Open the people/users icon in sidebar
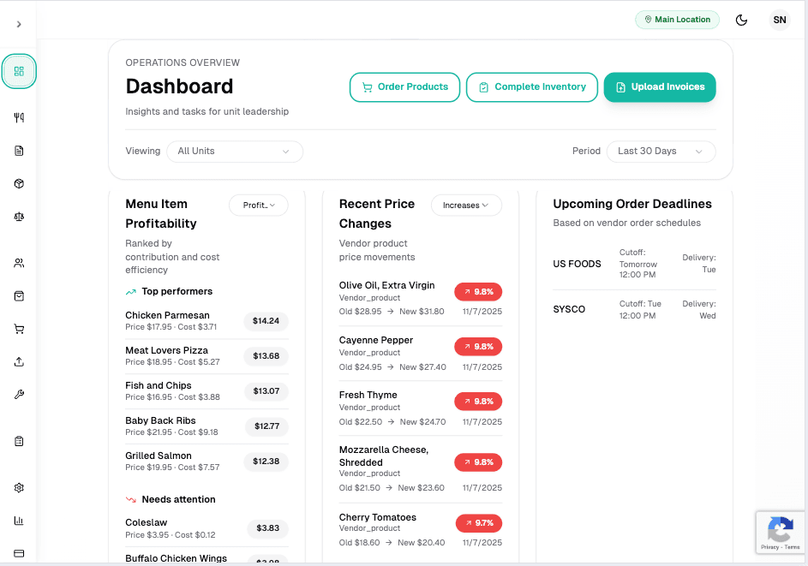 (19, 263)
